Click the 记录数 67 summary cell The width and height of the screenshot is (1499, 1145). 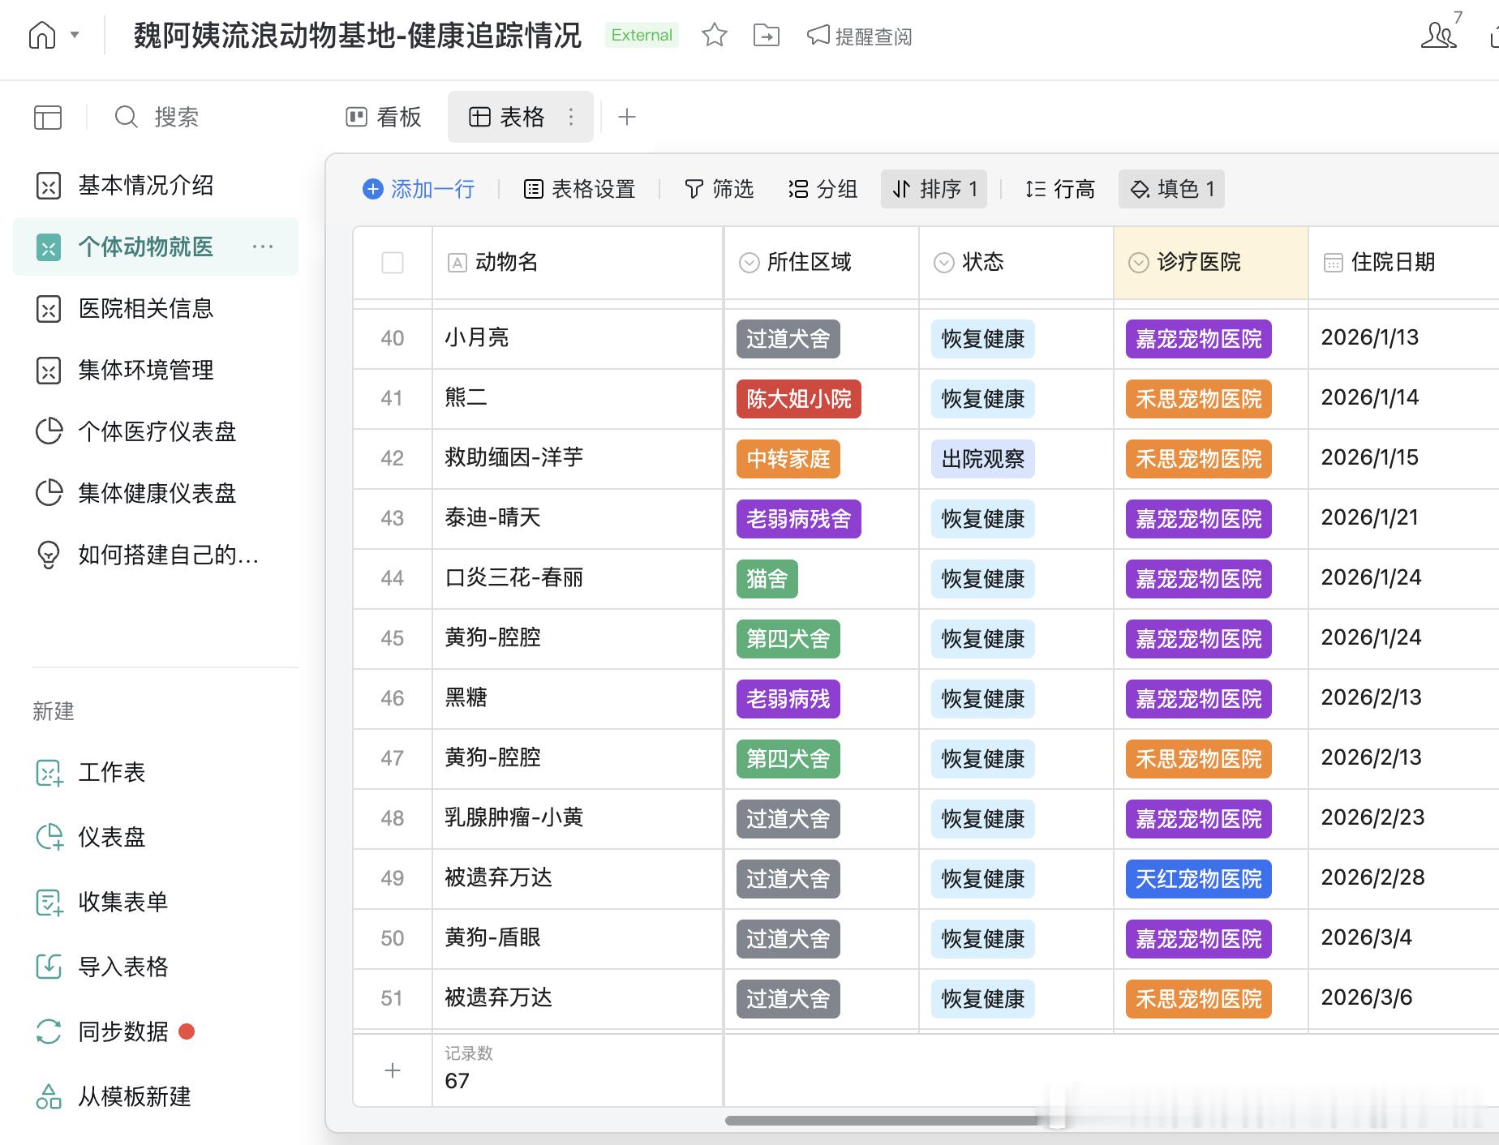coord(578,1070)
